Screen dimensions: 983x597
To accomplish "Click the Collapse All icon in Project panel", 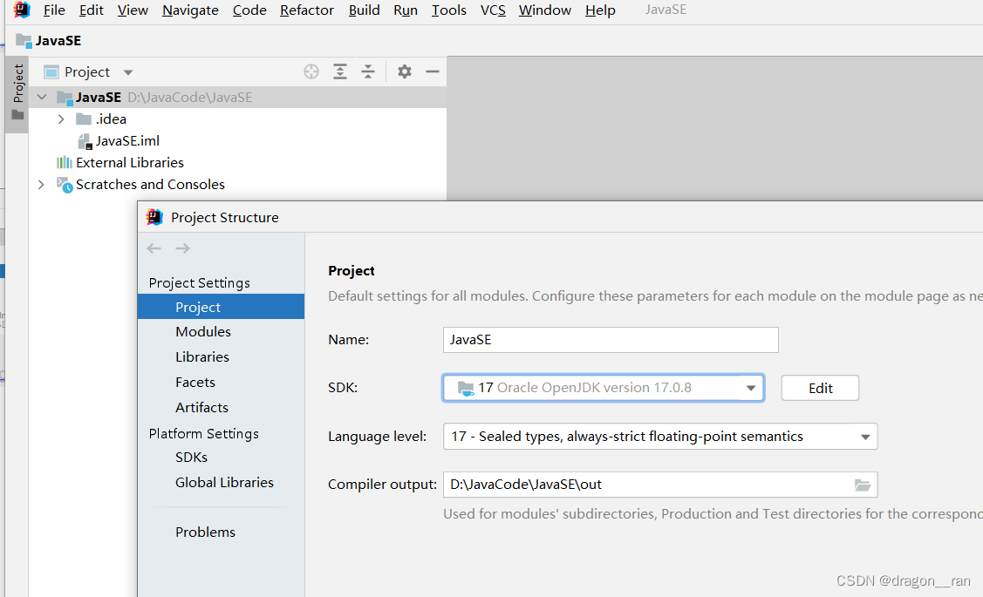I will [x=368, y=71].
